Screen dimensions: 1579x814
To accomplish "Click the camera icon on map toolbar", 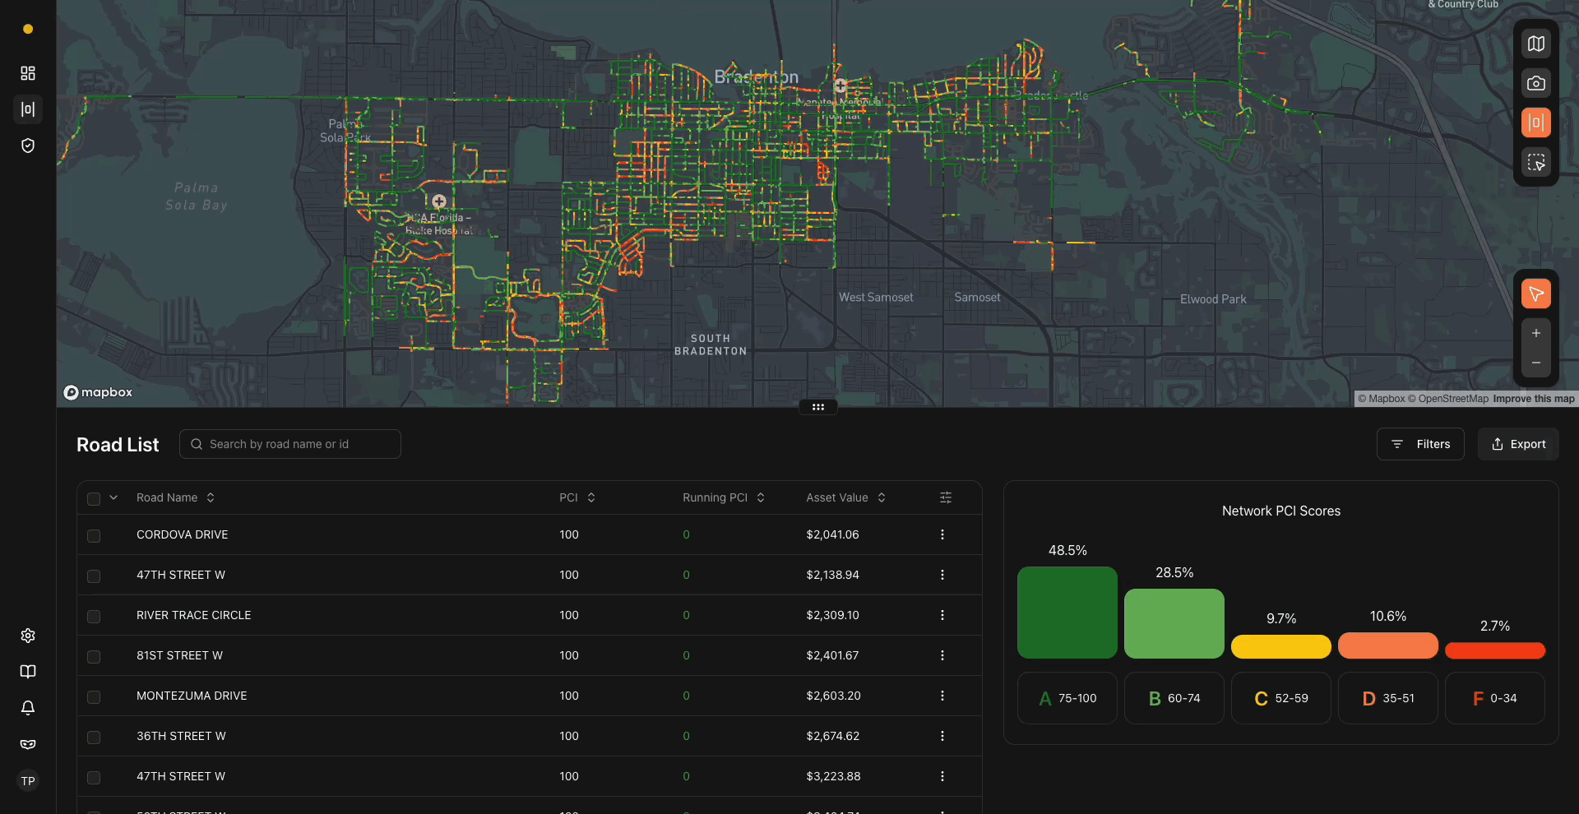I will coord(1535,83).
